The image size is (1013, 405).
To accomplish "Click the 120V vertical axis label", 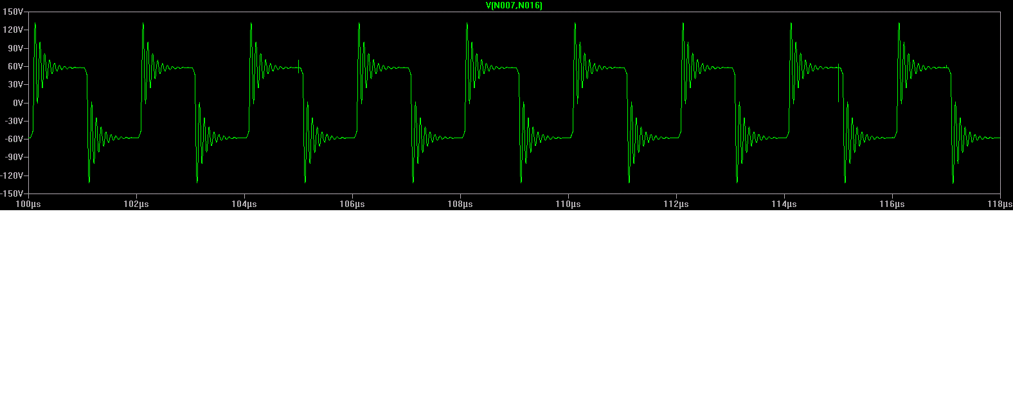I will point(13,30).
